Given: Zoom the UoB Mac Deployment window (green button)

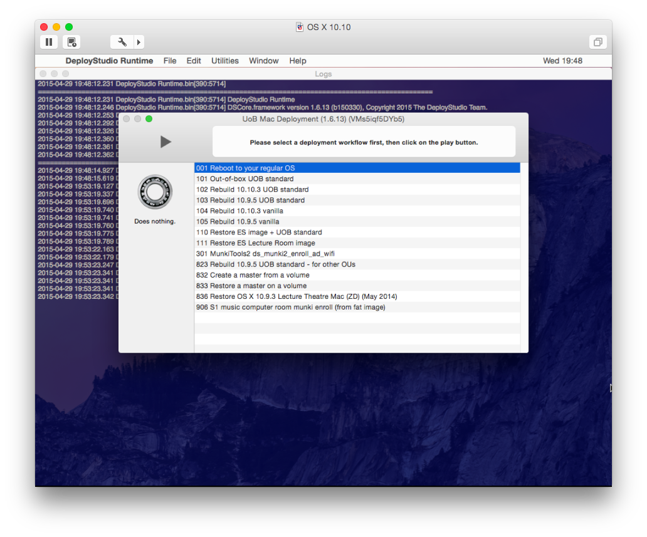Looking at the screenshot, I should click(149, 119).
